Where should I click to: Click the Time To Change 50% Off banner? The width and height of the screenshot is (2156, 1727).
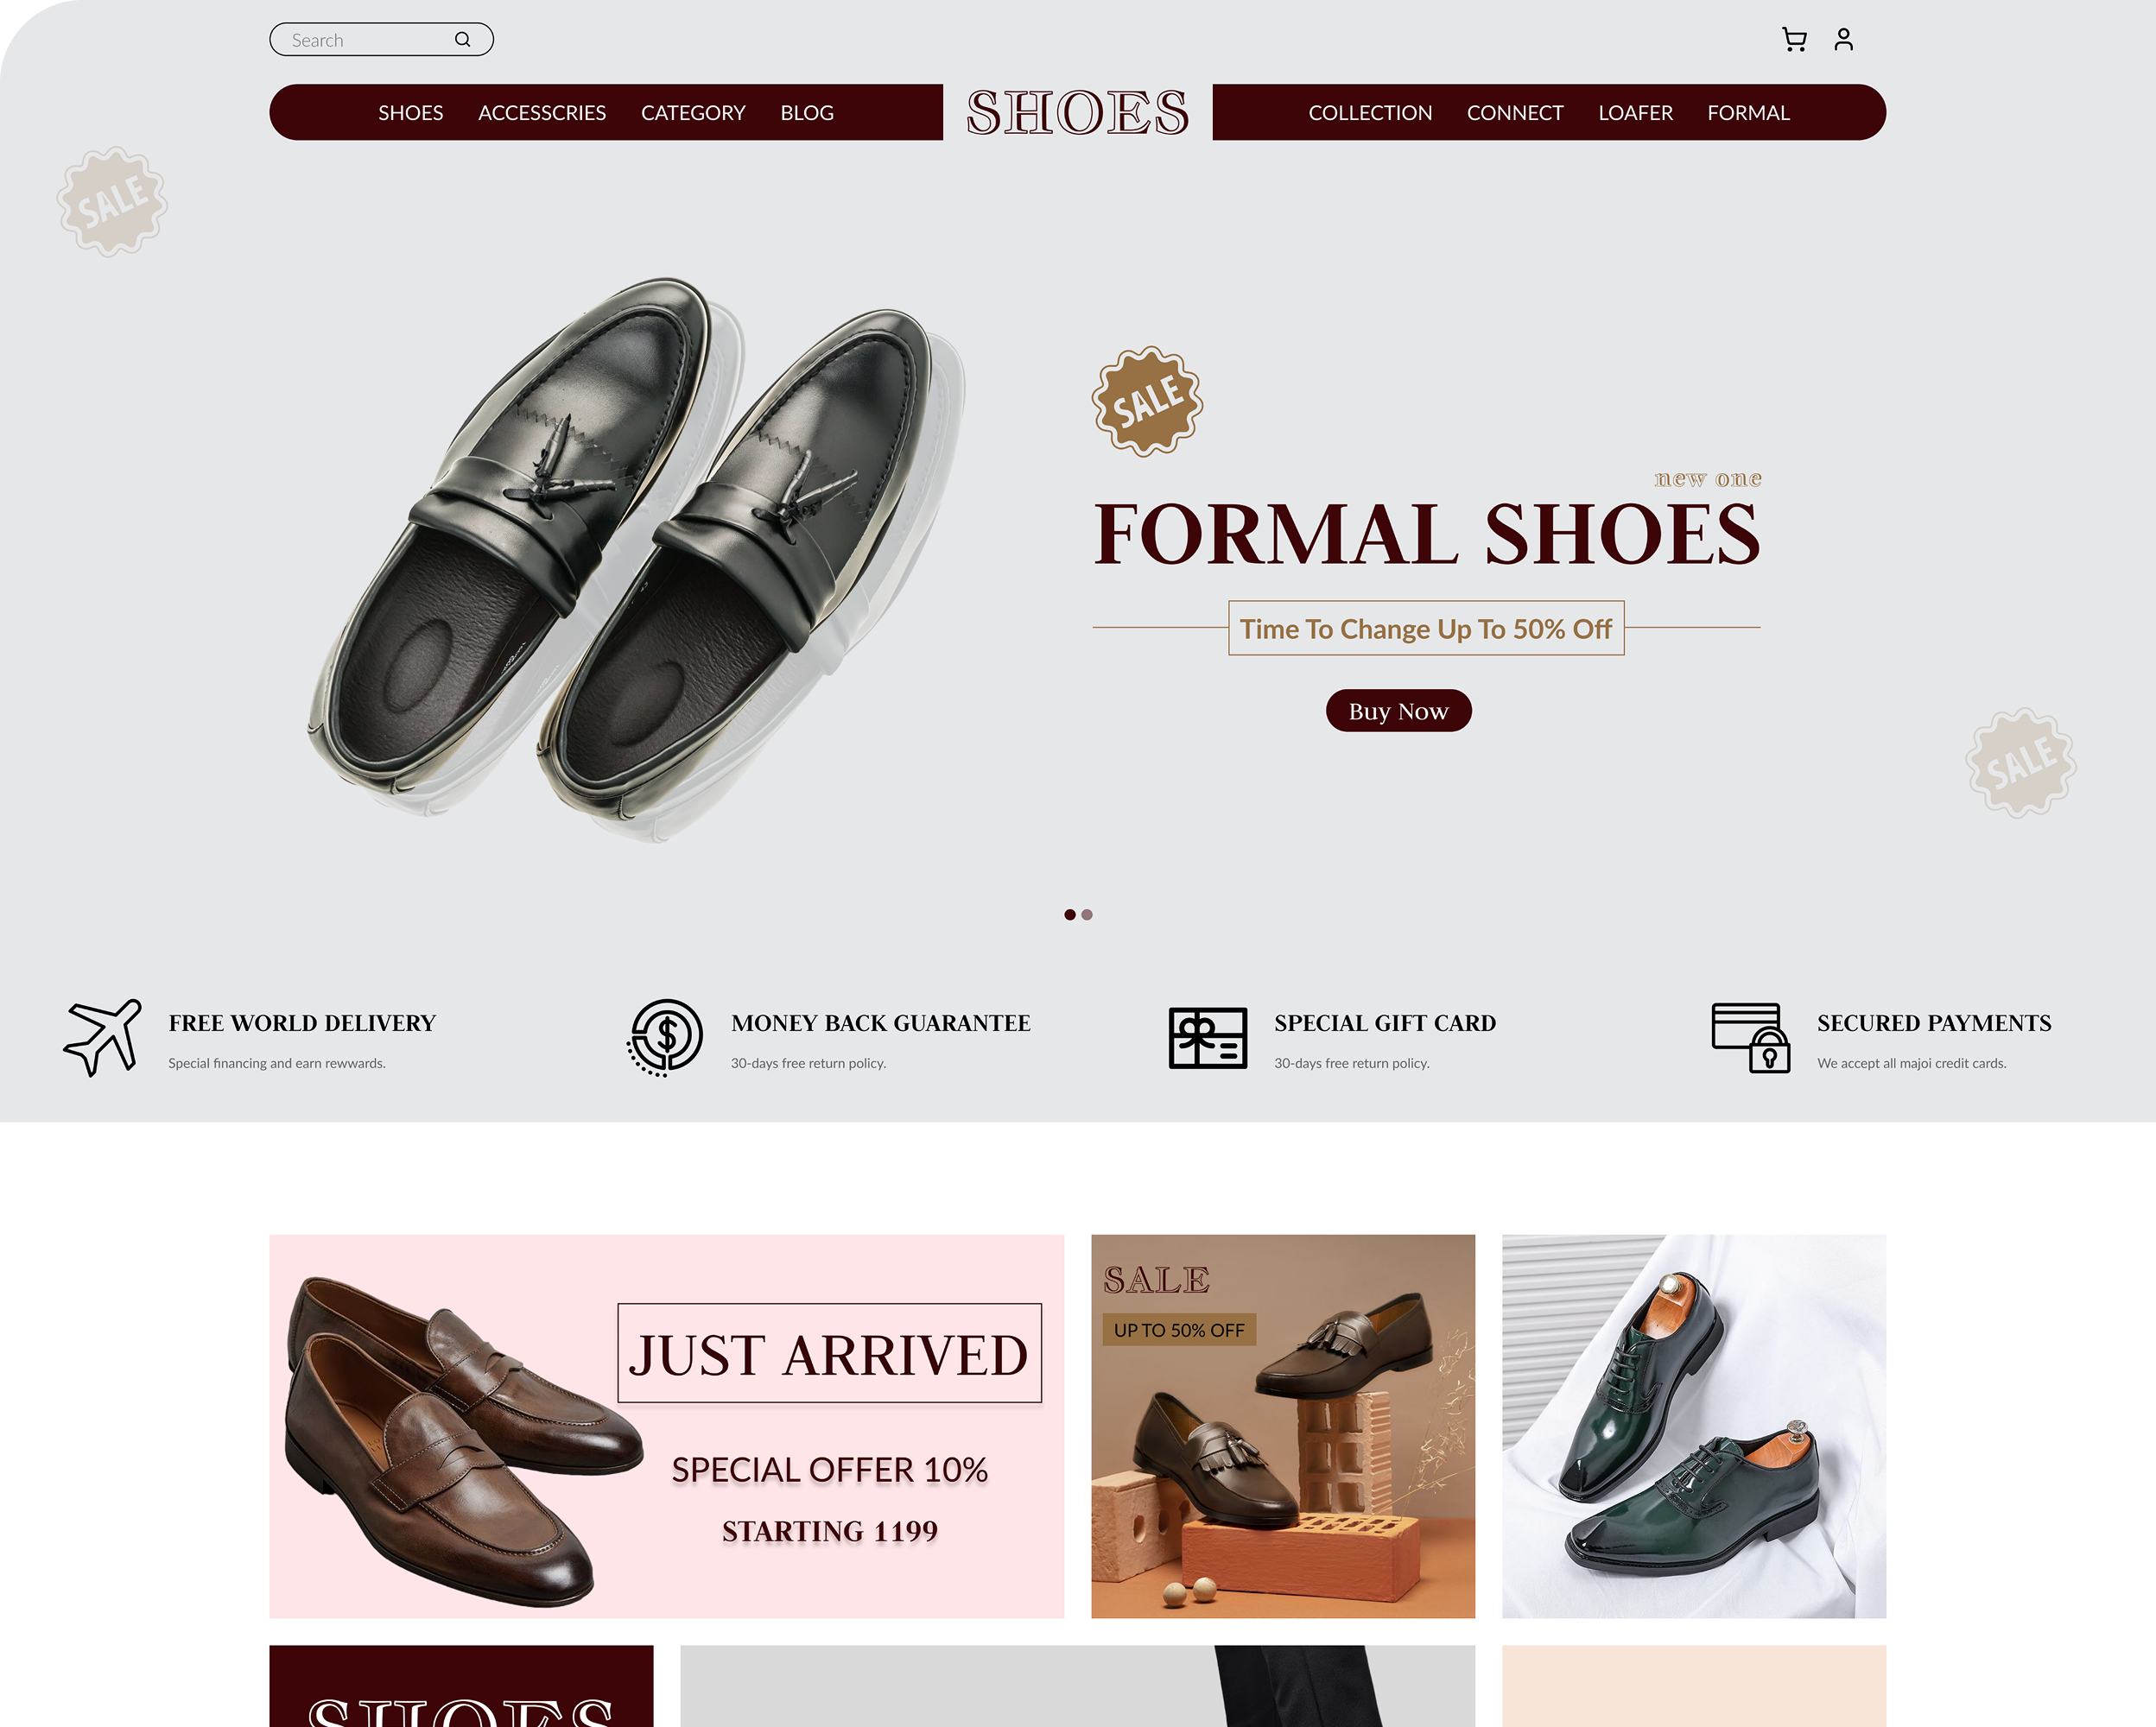[1426, 628]
